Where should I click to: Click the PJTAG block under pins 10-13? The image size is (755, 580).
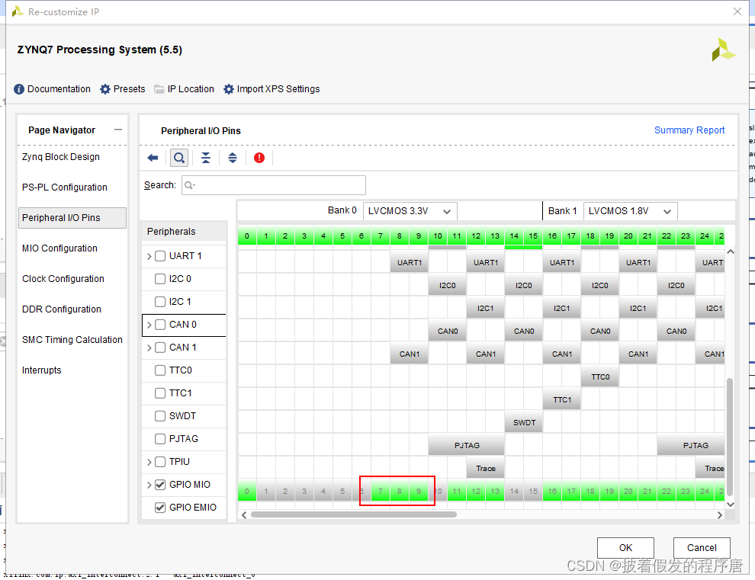click(x=467, y=445)
